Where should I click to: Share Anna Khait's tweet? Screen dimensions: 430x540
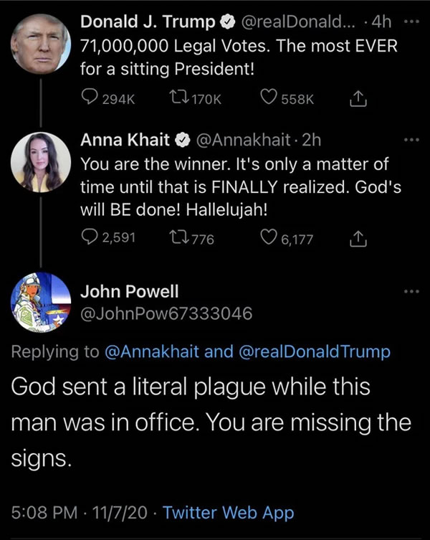click(x=356, y=238)
